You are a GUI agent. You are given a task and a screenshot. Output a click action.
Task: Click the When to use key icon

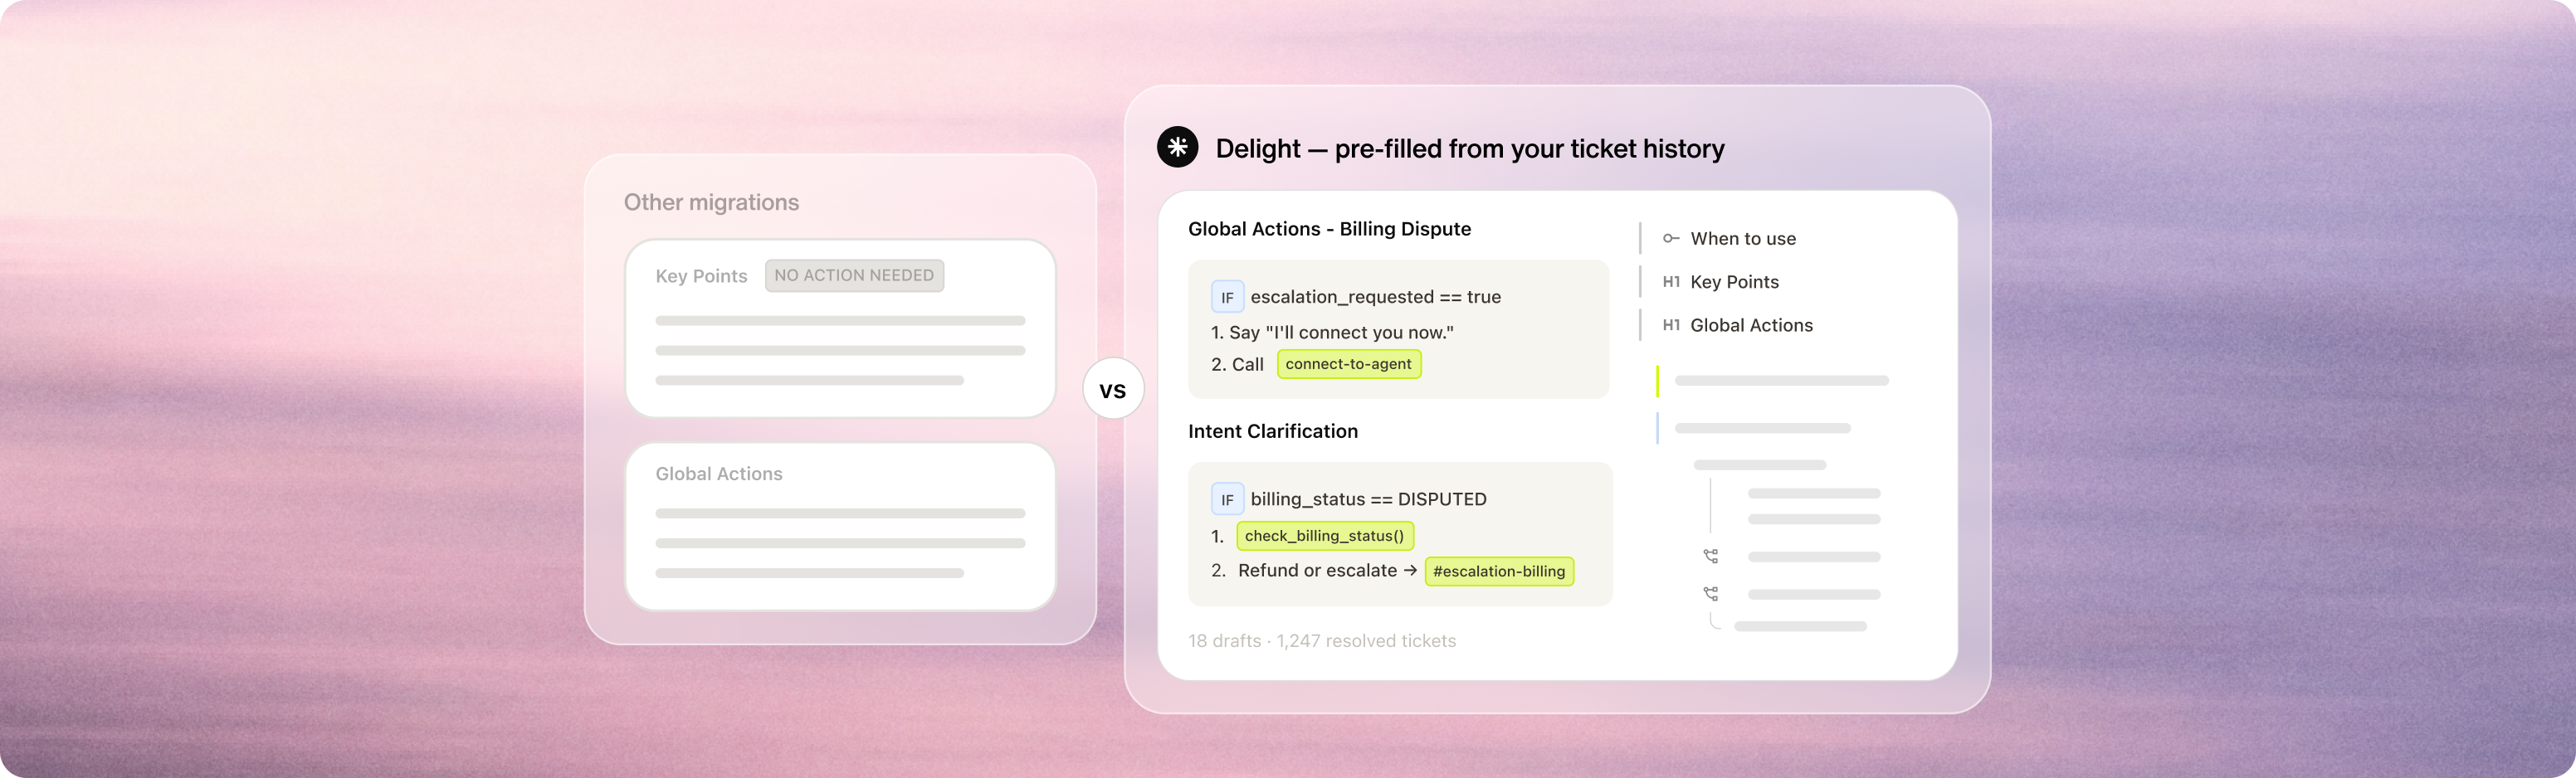pyautogui.click(x=1670, y=238)
